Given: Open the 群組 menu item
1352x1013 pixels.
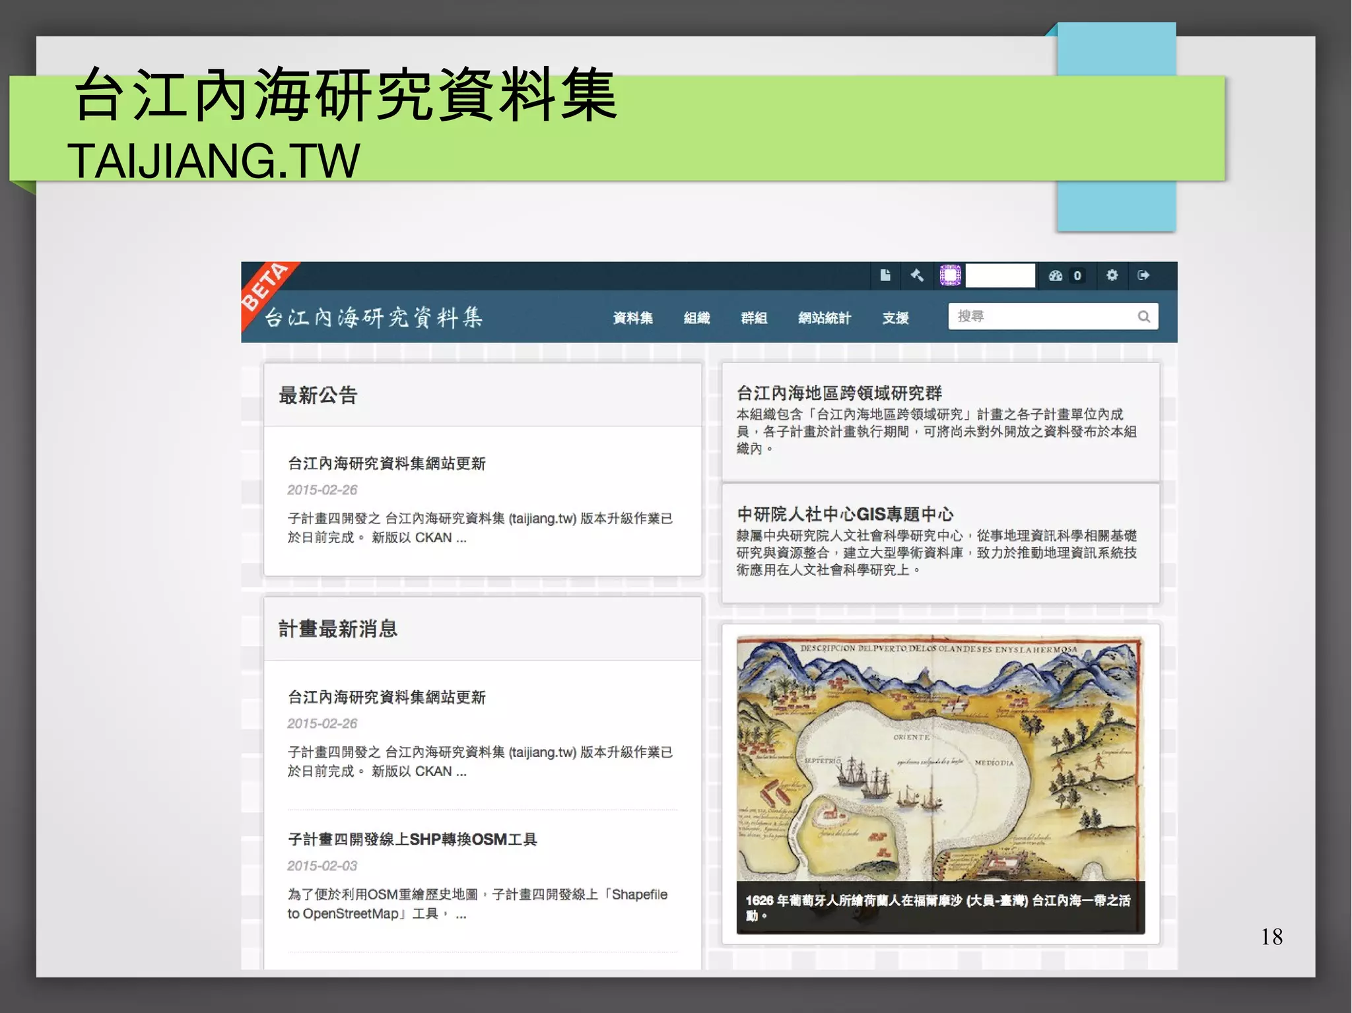Looking at the screenshot, I should (754, 318).
